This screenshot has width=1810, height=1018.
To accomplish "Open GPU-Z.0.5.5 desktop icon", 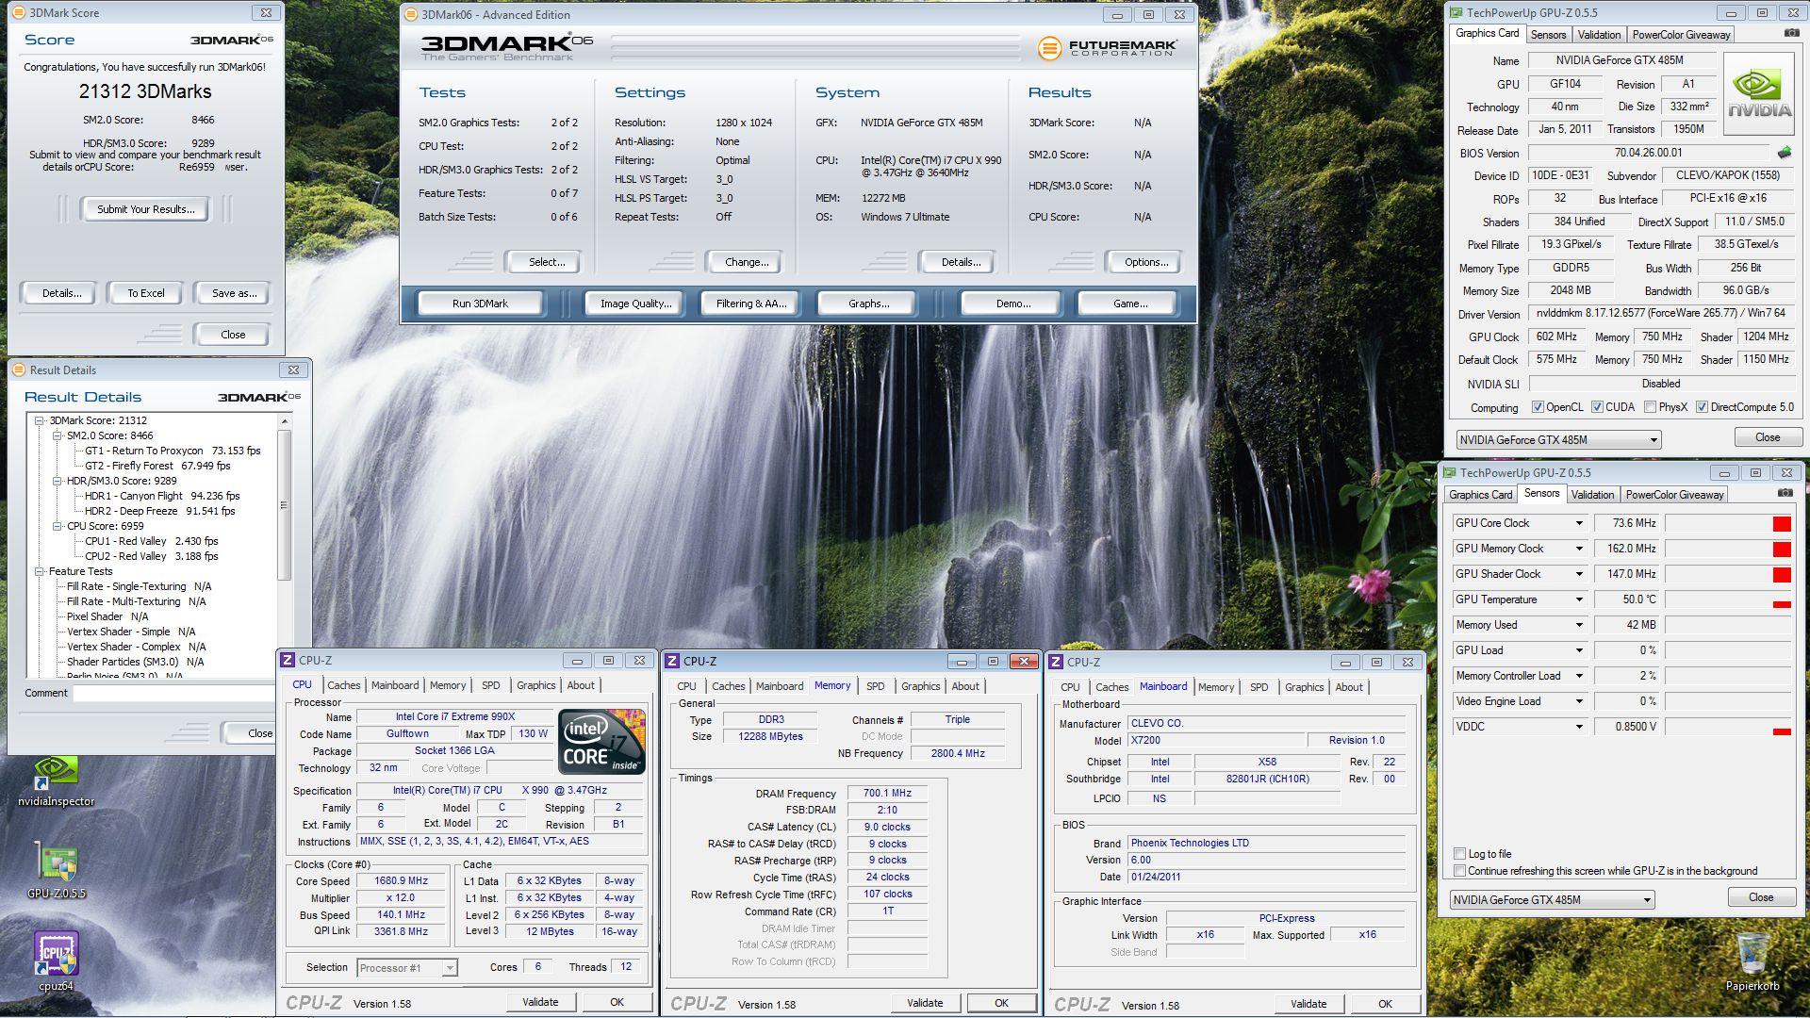I will point(56,871).
